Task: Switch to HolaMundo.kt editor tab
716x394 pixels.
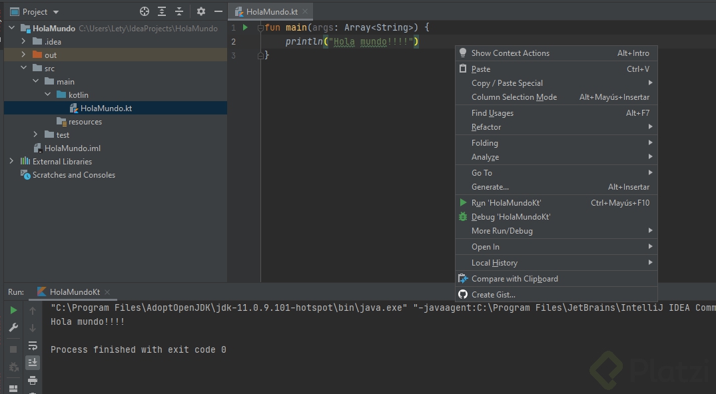Action: [x=271, y=12]
